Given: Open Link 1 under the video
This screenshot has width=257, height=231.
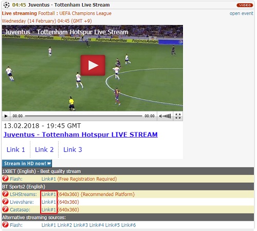Looking at the screenshot, I should pos(16,149).
